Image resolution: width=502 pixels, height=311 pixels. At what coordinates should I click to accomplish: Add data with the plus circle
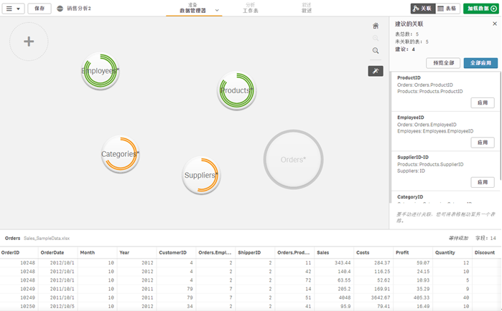[x=29, y=42]
